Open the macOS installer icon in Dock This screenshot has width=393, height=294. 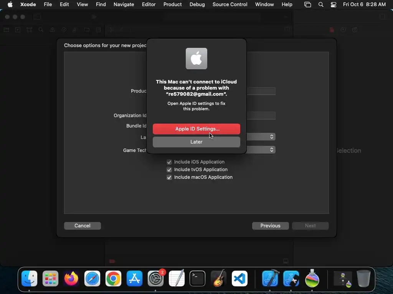pyautogui.click(x=312, y=279)
